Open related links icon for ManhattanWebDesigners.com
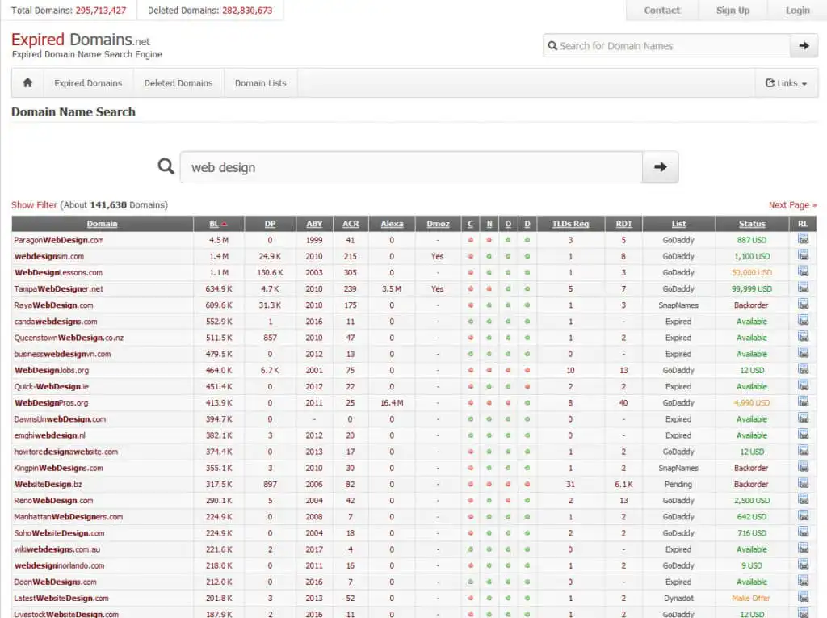The height and width of the screenshot is (618, 827). click(803, 516)
